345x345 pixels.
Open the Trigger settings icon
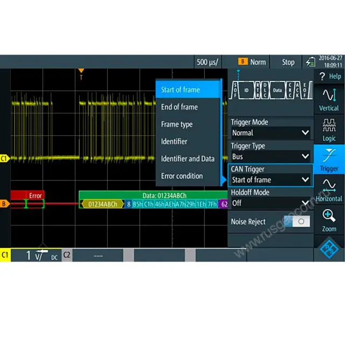pyautogui.click(x=329, y=160)
